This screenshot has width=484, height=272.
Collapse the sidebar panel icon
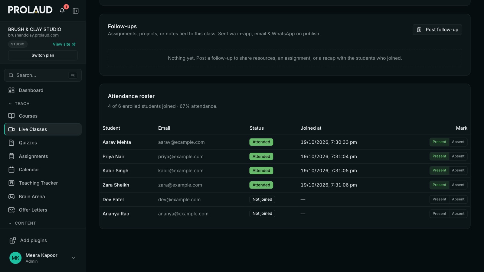coord(76,11)
